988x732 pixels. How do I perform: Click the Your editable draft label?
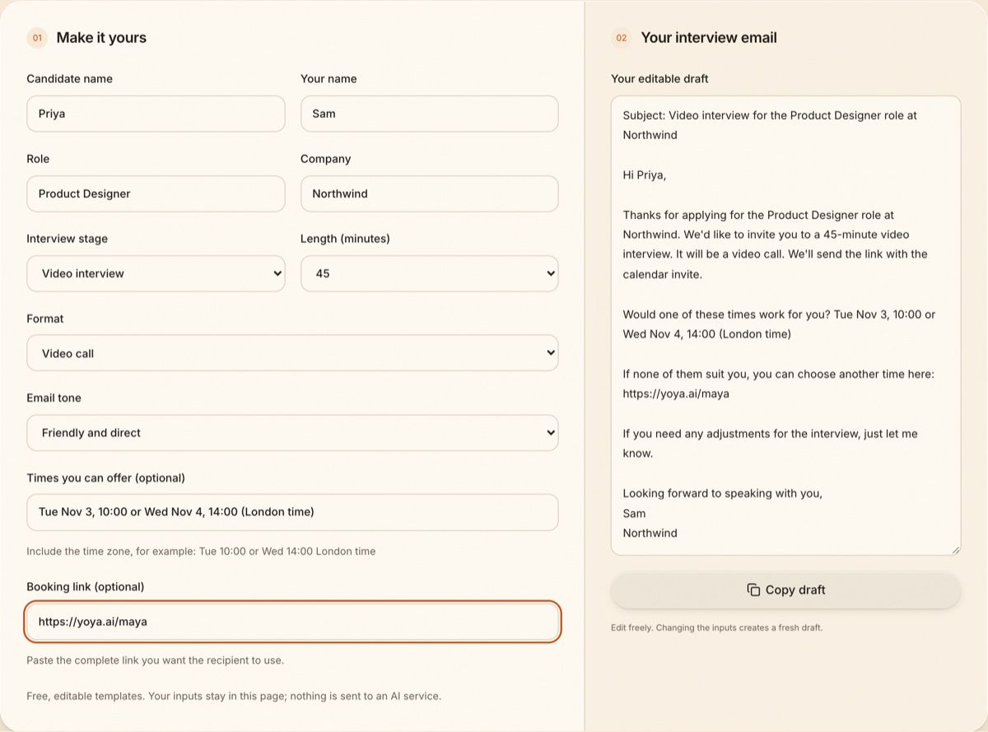[659, 79]
